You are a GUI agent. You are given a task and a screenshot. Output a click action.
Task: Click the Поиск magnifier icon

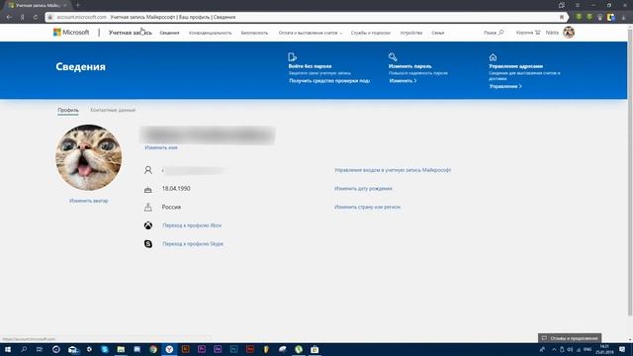click(x=501, y=33)
